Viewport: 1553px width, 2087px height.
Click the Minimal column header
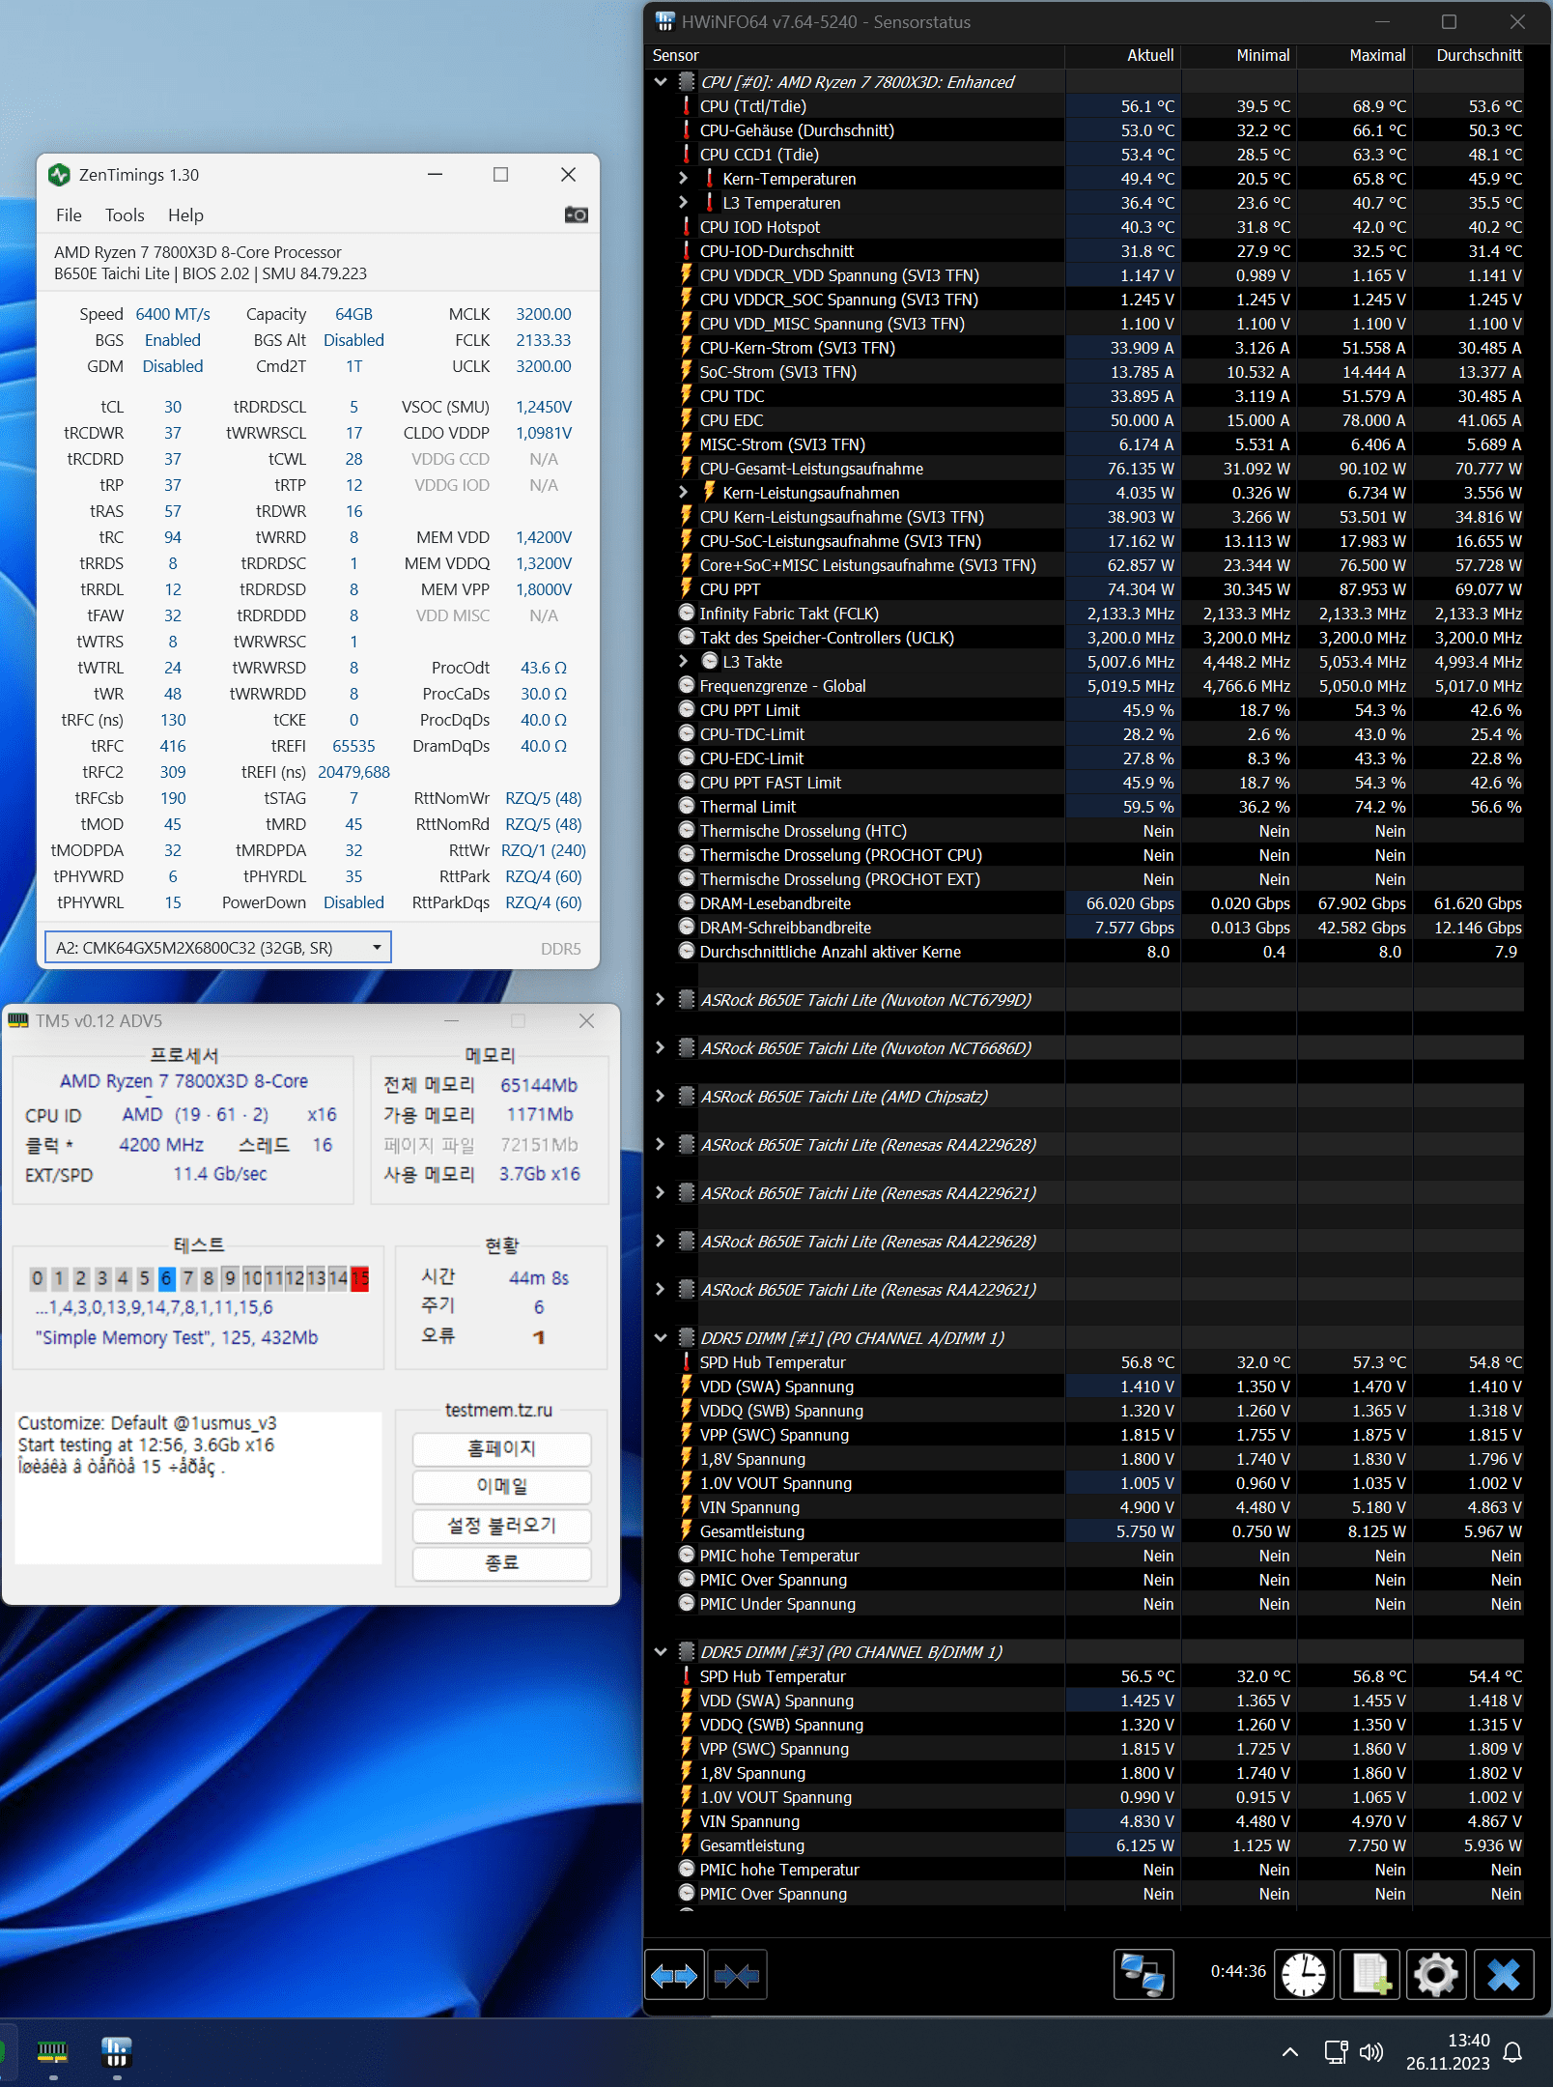click(1238, 56)
